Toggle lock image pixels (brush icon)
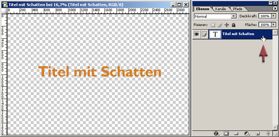Image resolution: width=279 pixels, height=137 pixels. pyautogui.click(x=220, y=25)
